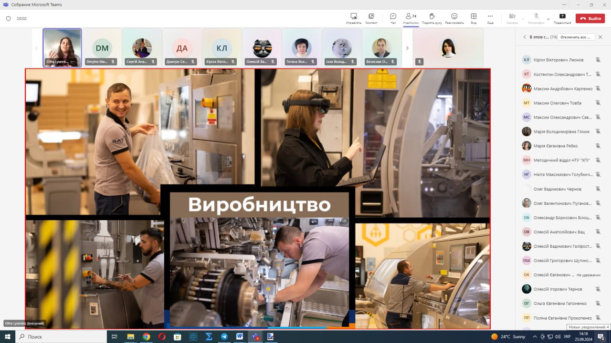Screen dimensions: 611x343
Task: Toggle mic icon for Максим Андрійович Карпенко
Action: click(598, 89)
